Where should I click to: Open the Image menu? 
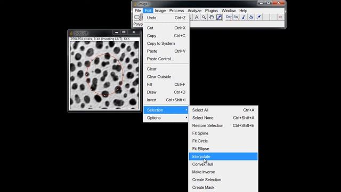(x=160, y=11)
